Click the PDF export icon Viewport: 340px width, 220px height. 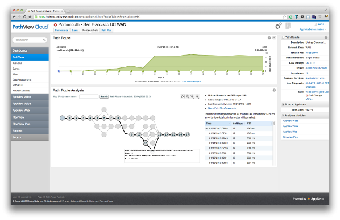pyautogui.click(x=288, y=26)
